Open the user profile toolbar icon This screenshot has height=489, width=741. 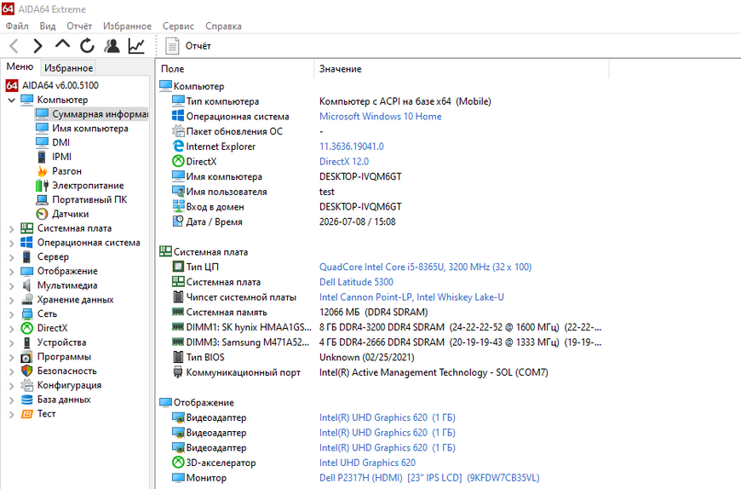[x=112, y=46]
